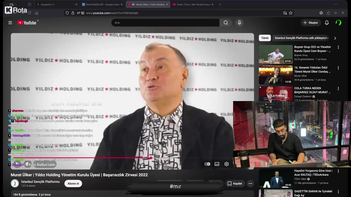Open options for Boyner Grup CEO video

(x=338, y=47)
